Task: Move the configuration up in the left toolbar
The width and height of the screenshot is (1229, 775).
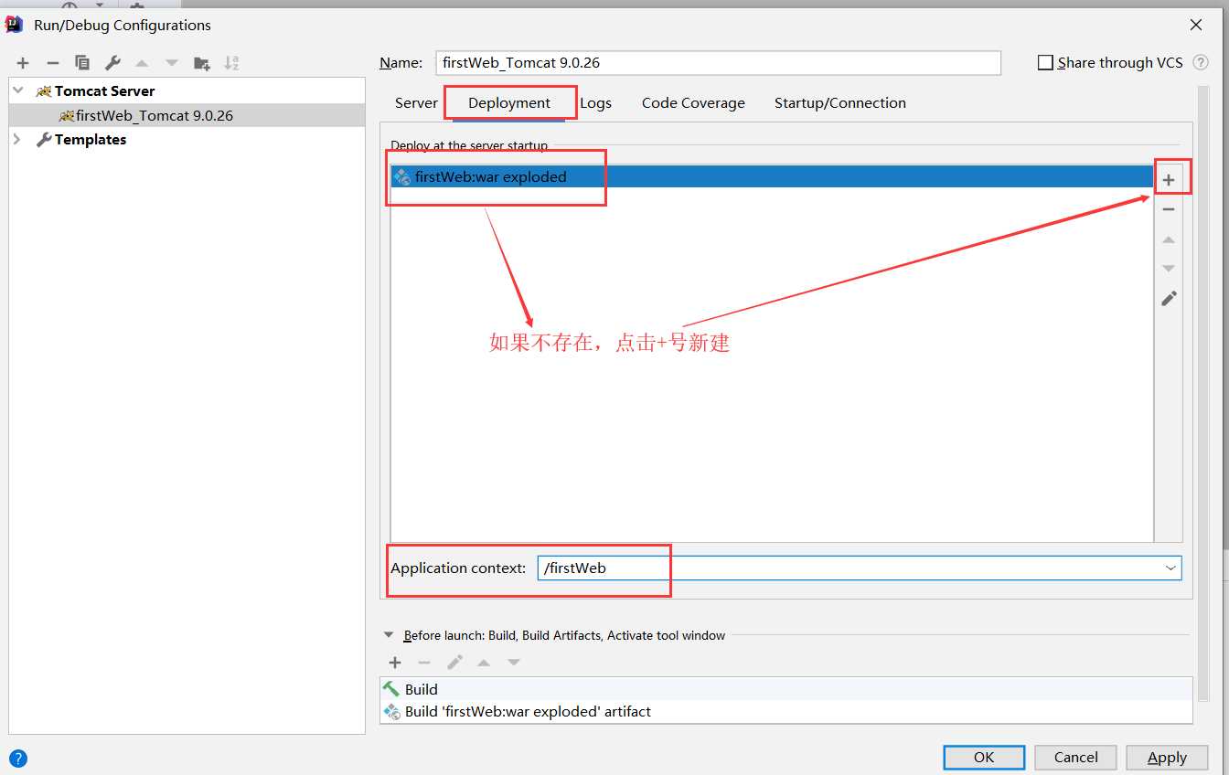Action: pyautogui.click(x=142, y=63)
